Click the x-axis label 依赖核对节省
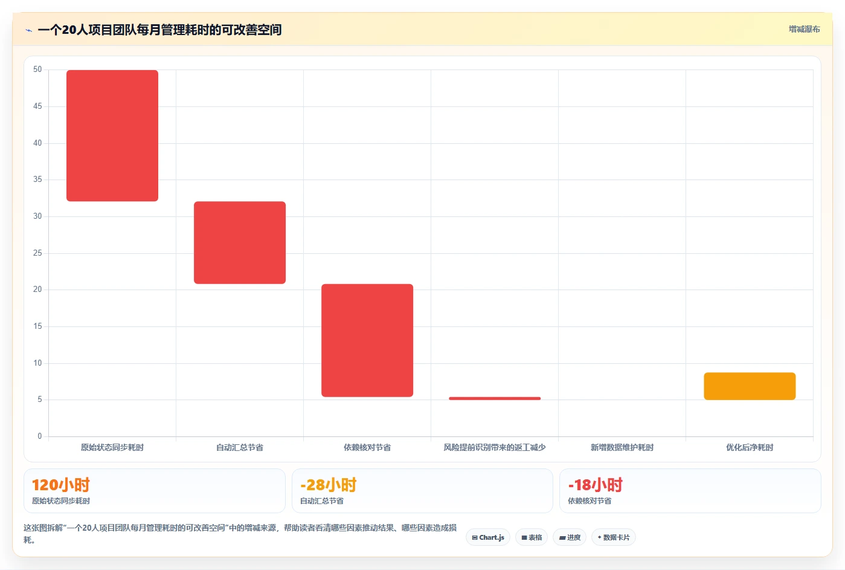The image size is (845, 570). (x=367, y=447)
